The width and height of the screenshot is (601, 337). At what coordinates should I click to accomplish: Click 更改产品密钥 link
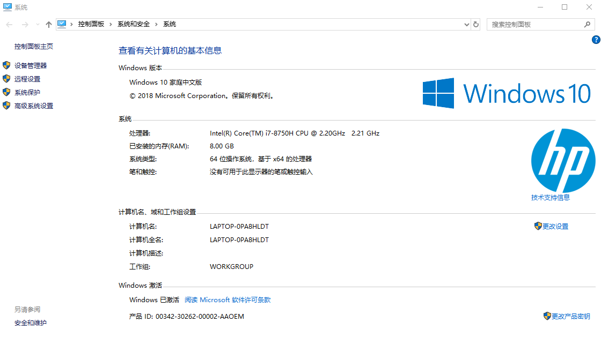[570, 317]
